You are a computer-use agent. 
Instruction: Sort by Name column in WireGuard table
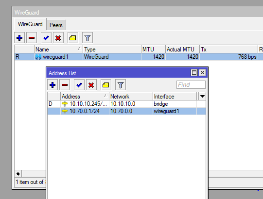58,50
